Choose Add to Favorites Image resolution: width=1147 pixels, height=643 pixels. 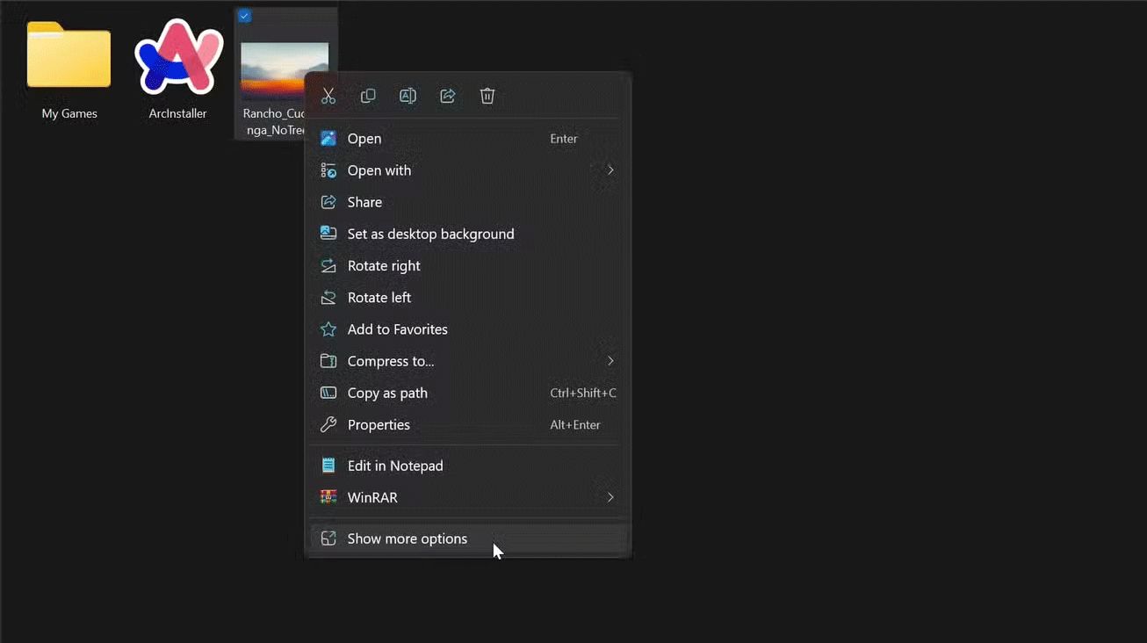click(x=397, y=329)
